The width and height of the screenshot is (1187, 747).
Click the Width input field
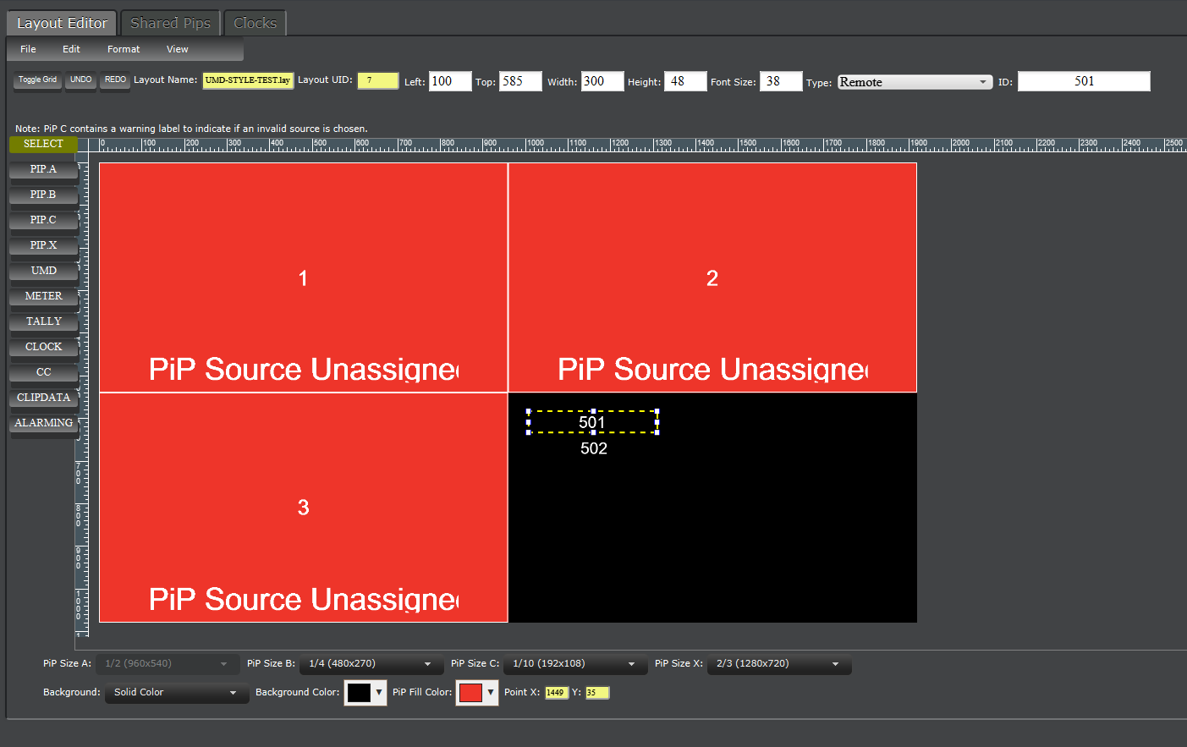[602, 81]
